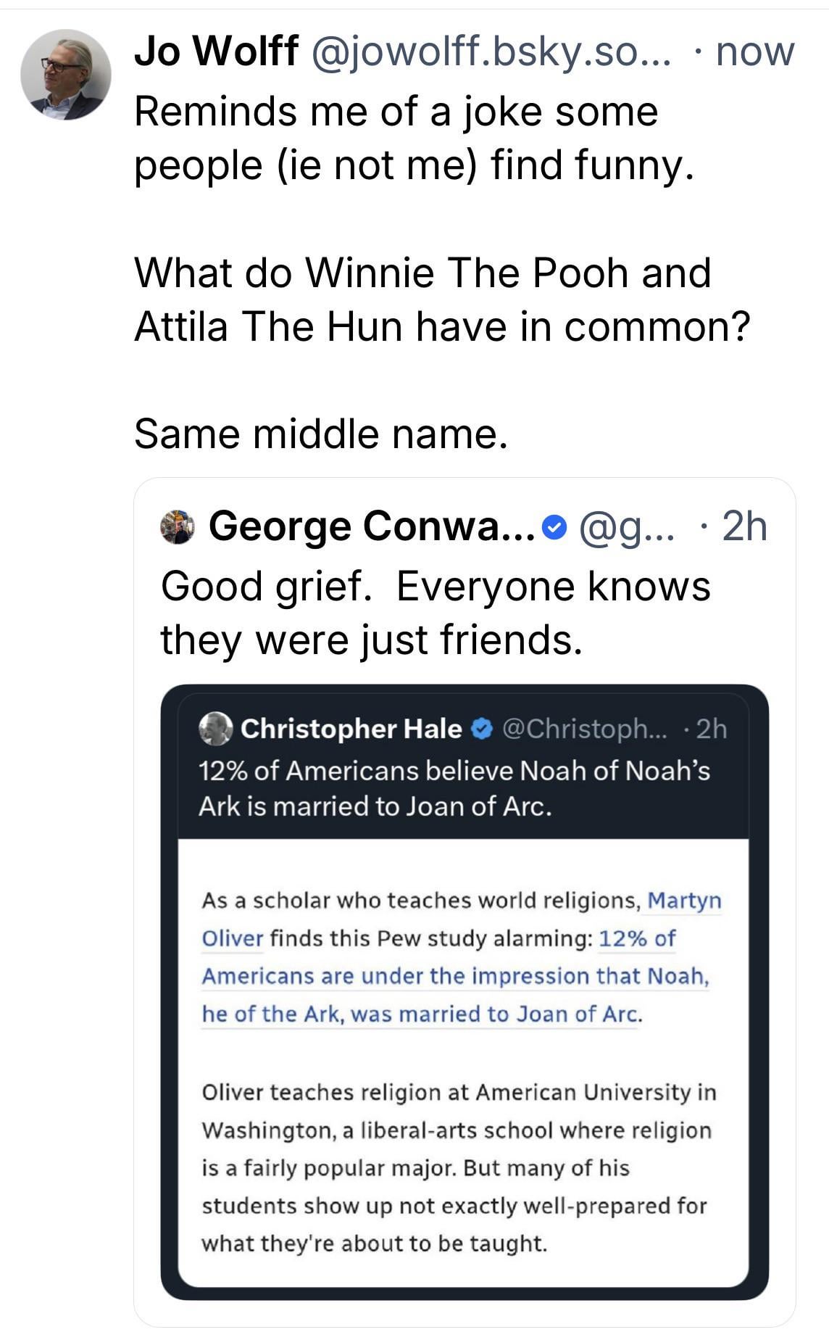Click Jo Wolff's profile avatar
This screenshot has height=1340, width=829.
pos(65,75)
